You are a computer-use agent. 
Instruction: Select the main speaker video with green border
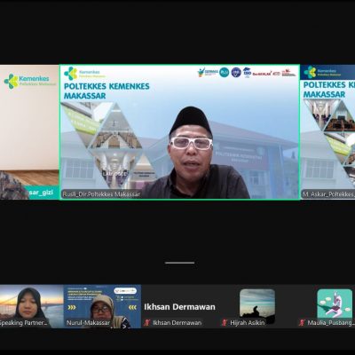179,132
